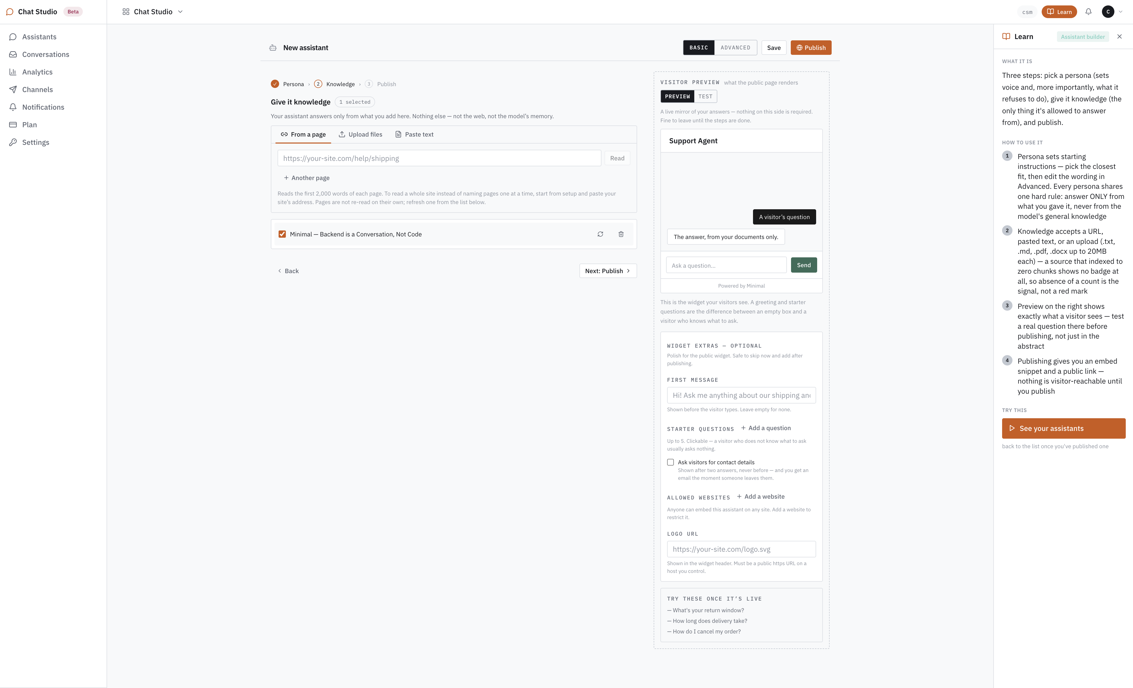Image resolution: width=1133 pixels, height=688 pixels.
Task: Open the Upload files tab
Action: [361, 134]
